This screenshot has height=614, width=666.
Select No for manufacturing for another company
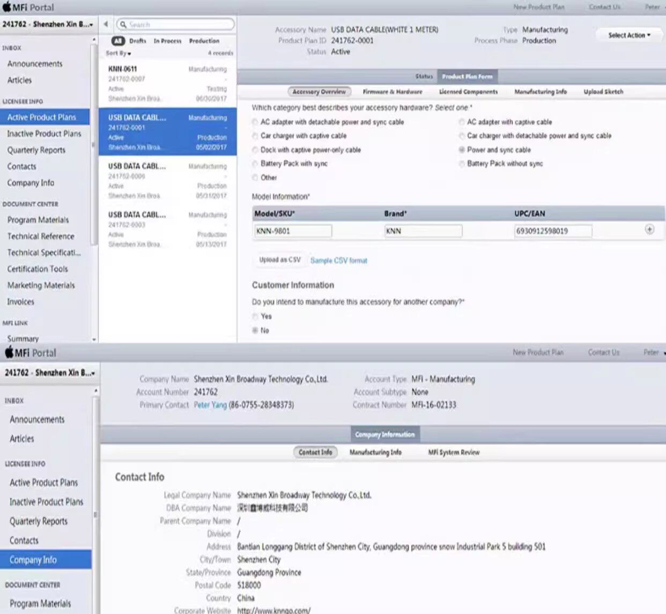(x=255, y=330)
